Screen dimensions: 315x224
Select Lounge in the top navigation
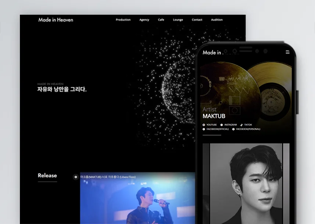click(178, 20)
